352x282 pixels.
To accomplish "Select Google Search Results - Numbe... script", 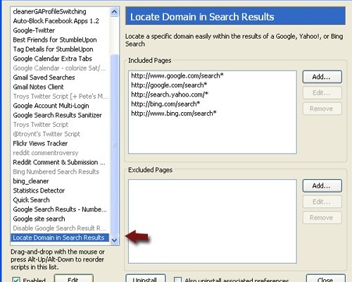I will pyautogui.click(x=60, y=209).
